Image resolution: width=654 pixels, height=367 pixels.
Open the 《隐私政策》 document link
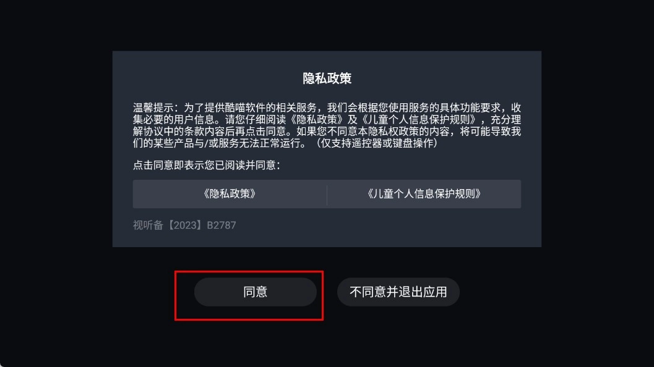[x=230, y=194]
